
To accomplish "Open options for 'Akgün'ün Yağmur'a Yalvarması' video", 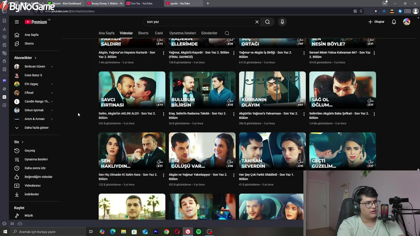I will 304,114.
